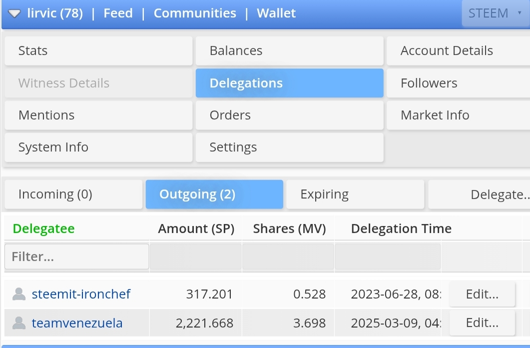Viewport: 530px width, 348px height.
Task: Click the Feed link in header
Action: [x=118, y=13]
